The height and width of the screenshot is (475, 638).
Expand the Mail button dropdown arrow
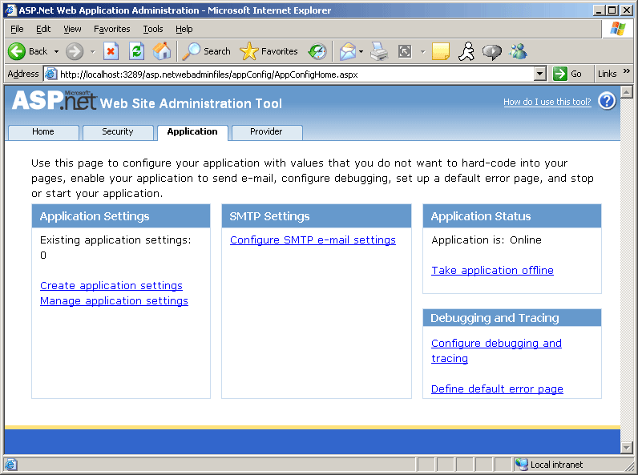point(361,51)
